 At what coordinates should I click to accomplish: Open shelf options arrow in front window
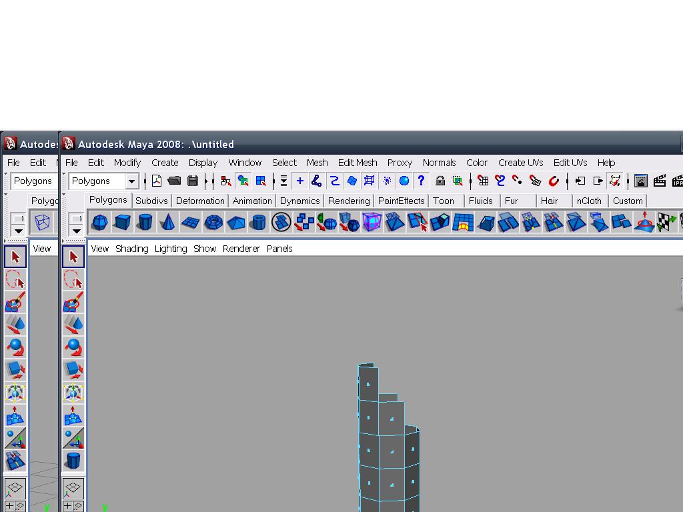coord(76,231)
